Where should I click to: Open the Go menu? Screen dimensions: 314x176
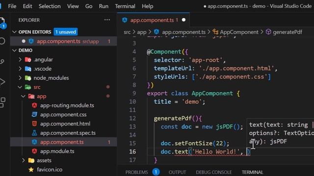click(x=89, y=6)
